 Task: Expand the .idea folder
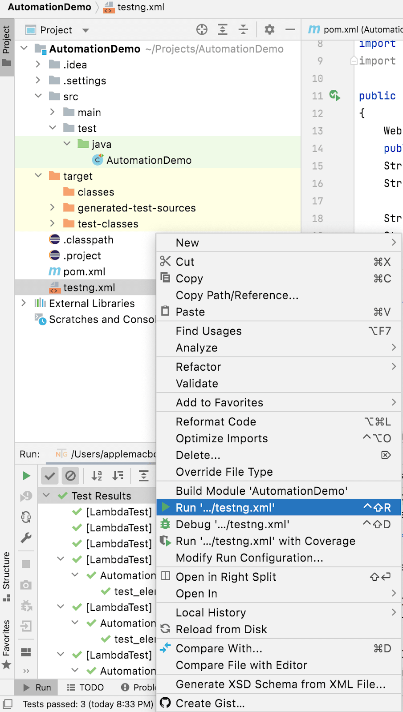38,64
